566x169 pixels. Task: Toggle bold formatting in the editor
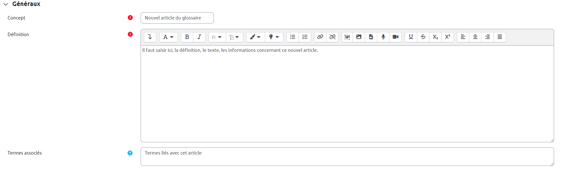187,37
